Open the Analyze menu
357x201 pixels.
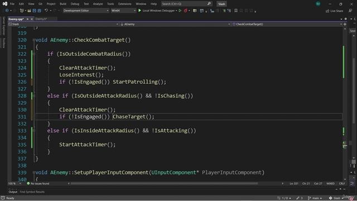click(x=98, y=4)
